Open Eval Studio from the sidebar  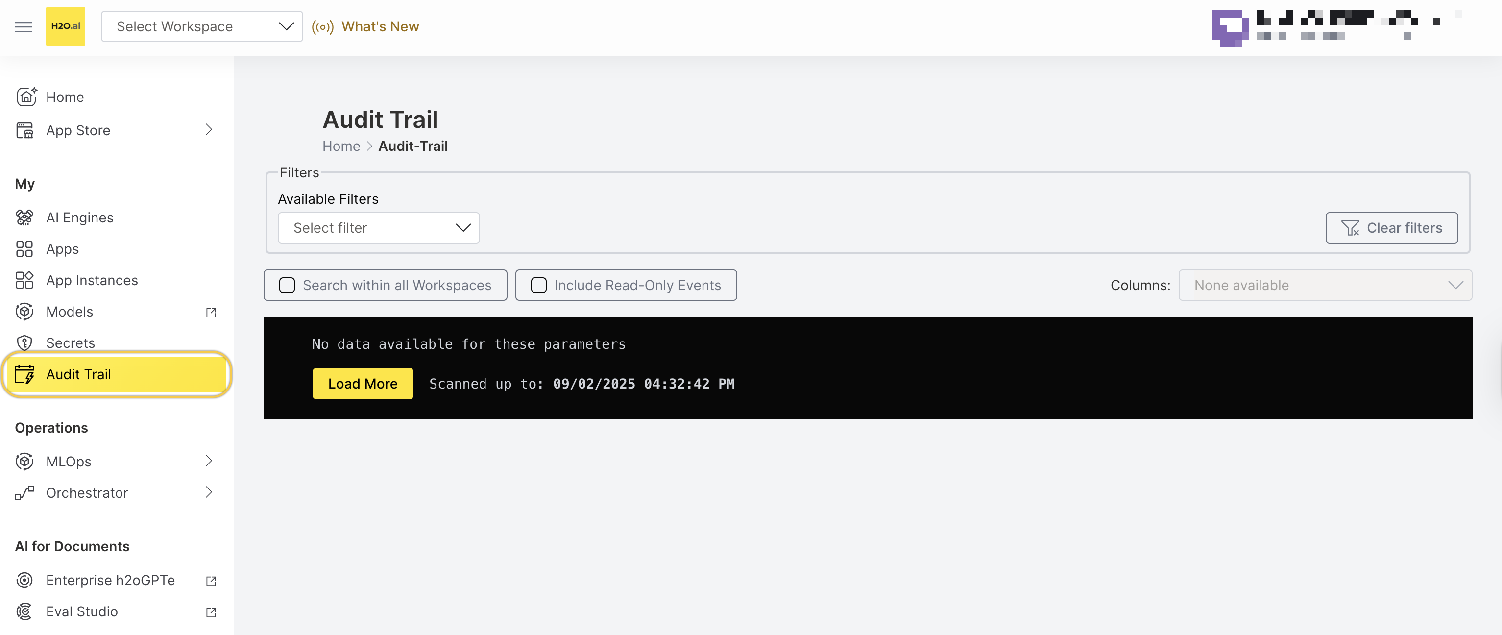[82, 611]
